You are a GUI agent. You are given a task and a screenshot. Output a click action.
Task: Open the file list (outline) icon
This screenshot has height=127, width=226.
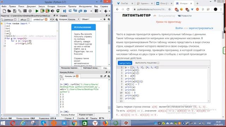click(x=25, y=11)
